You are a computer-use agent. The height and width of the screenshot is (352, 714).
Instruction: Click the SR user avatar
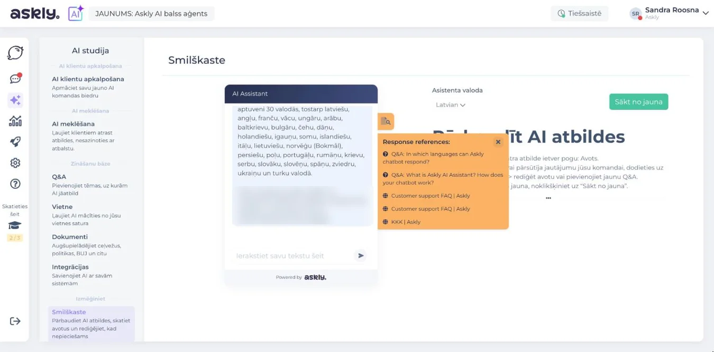[x=635, y=14]
